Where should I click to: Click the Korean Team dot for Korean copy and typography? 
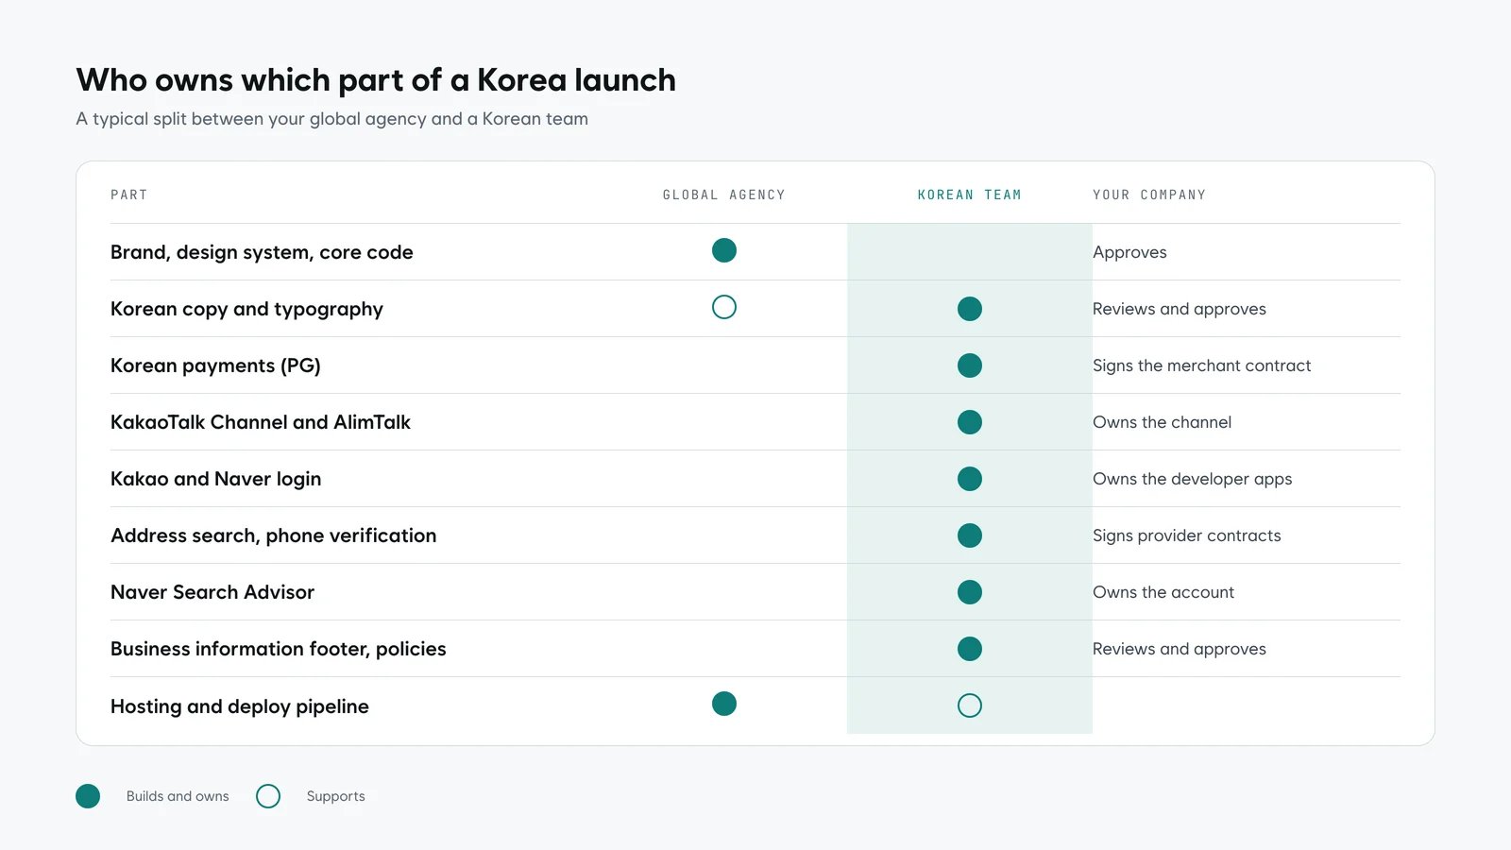click(x=970, y=309)
